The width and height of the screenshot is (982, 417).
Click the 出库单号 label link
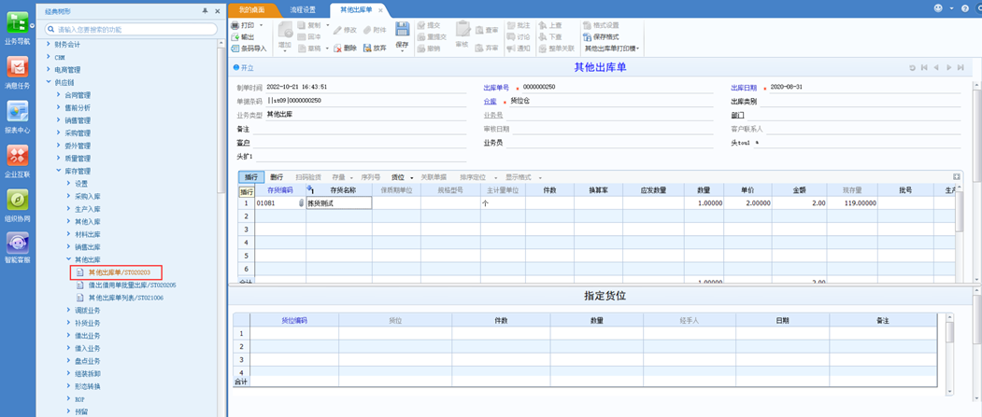point(496,88)
